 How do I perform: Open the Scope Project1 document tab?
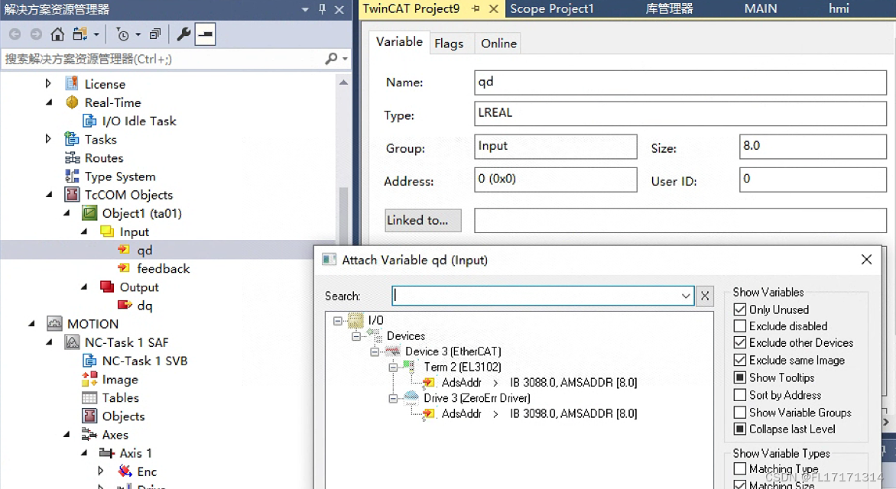point(551,8)
